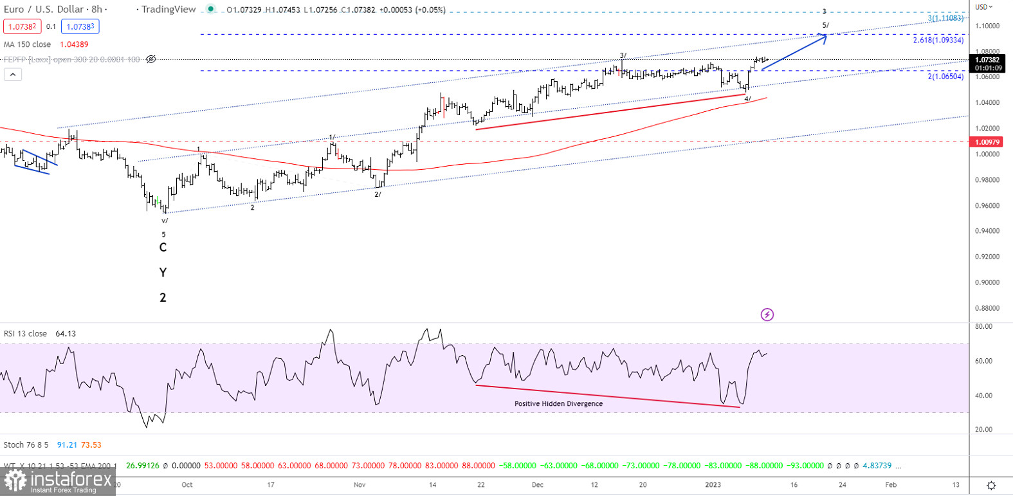Collapse the indicator legend with the chevron button
This screenshot has height=496, width=1013.
tap(13, 75)
